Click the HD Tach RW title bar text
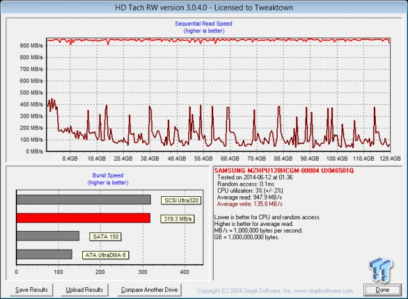The image size is (408, 299). 204,7
